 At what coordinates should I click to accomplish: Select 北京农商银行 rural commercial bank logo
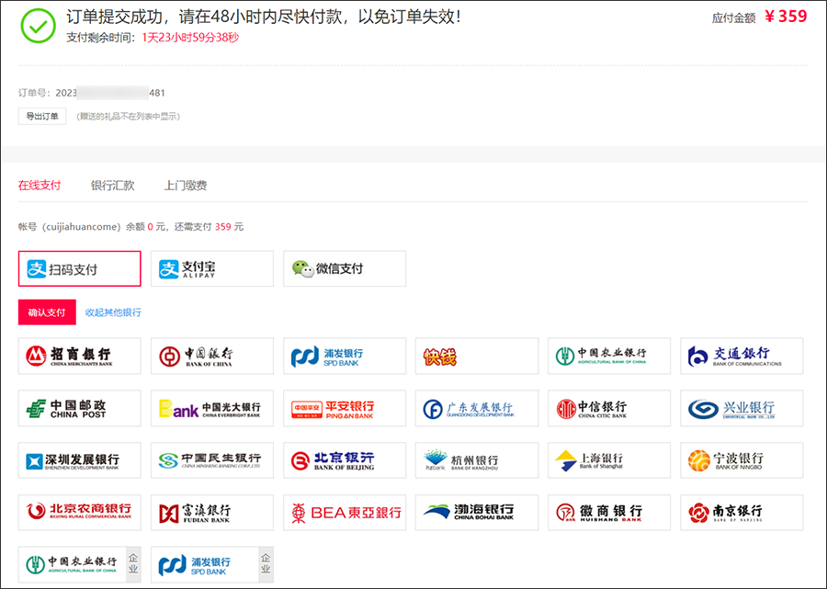coord(80,513)
